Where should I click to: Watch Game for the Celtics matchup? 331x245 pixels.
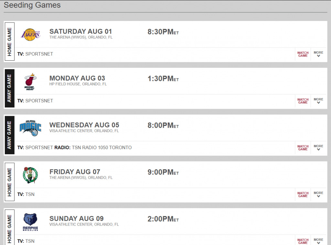click(303, 195)
